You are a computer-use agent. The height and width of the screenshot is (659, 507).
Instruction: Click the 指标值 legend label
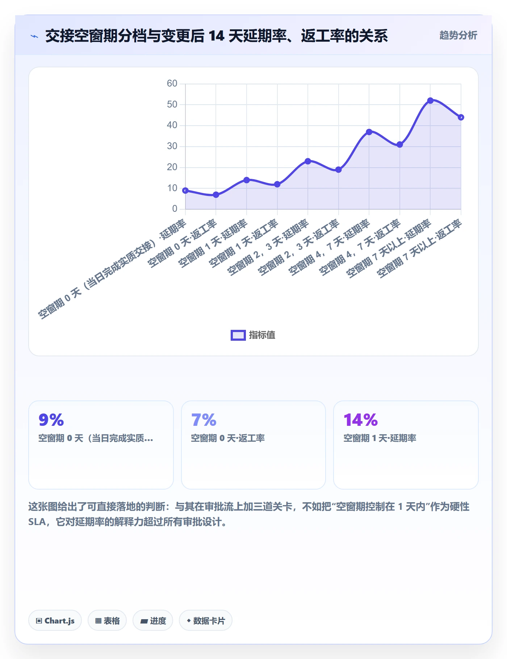[262, 335]
